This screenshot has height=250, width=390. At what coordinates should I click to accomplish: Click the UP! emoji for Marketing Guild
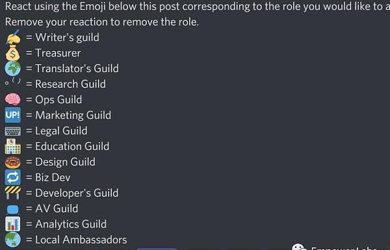13,115
